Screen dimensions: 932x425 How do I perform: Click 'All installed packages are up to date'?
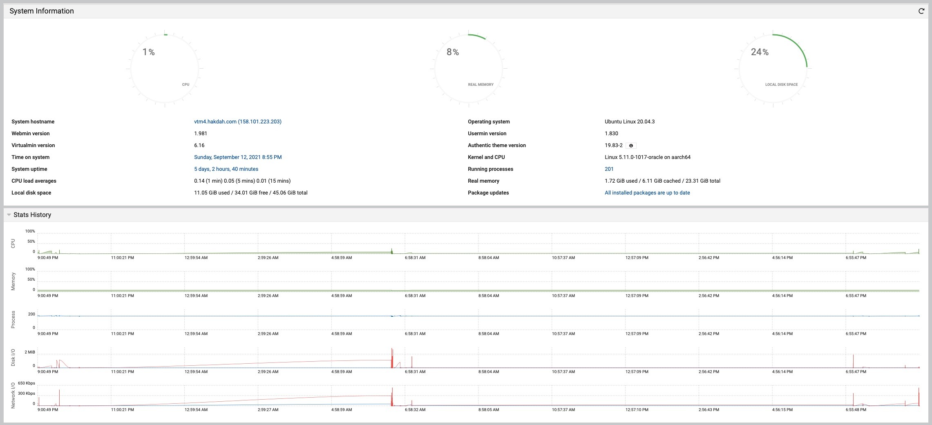[x=647, y=193]
